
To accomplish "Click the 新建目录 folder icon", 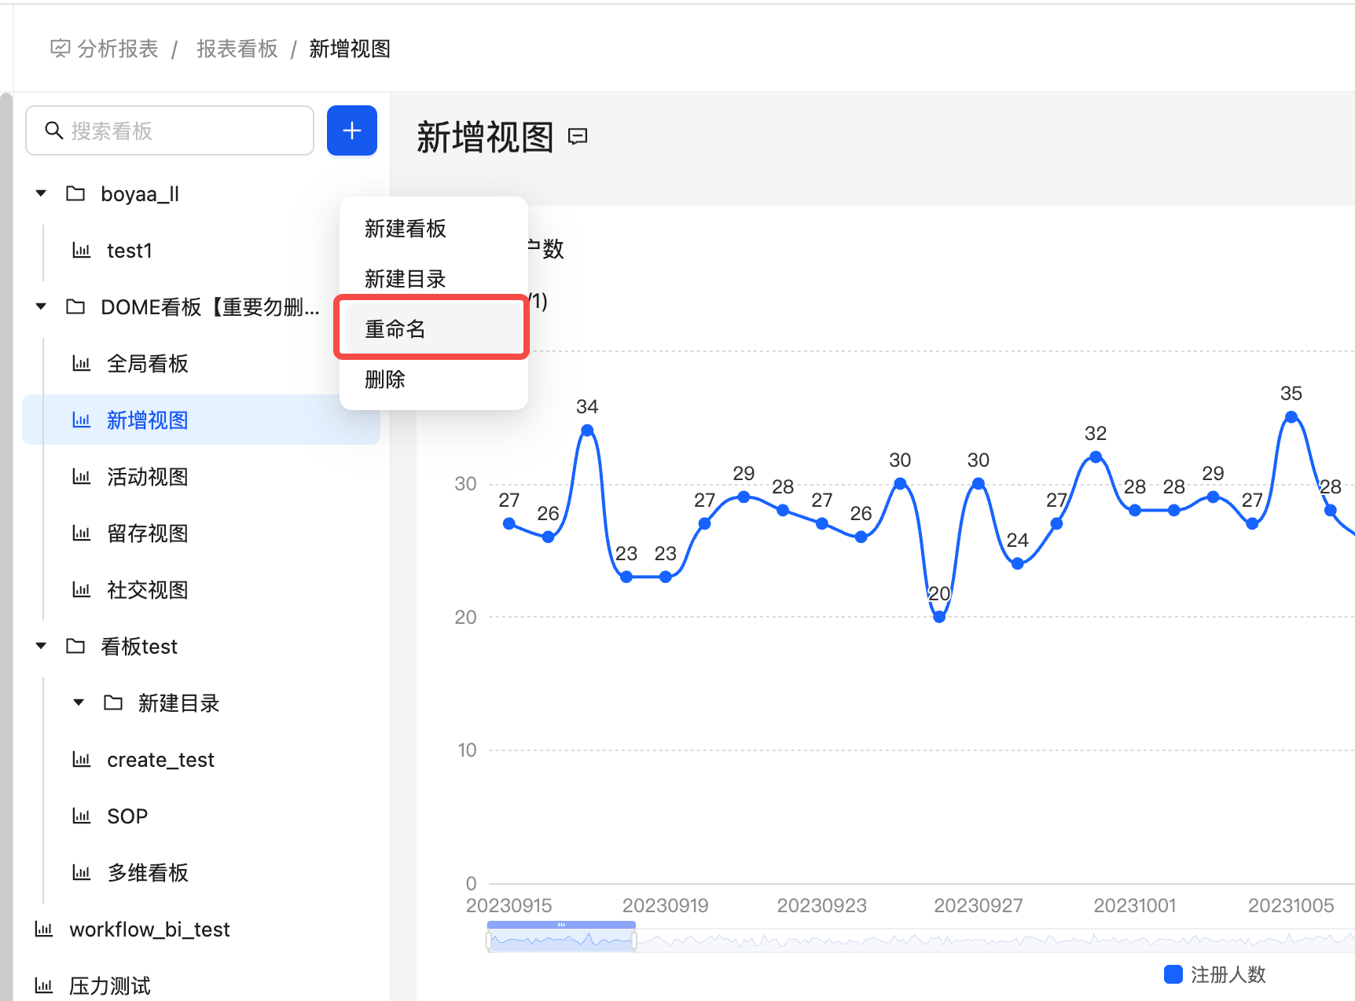I will (113, 702).
